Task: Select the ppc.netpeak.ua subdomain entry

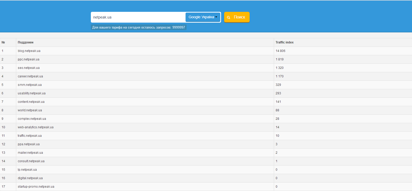Action: coord(29,59)
